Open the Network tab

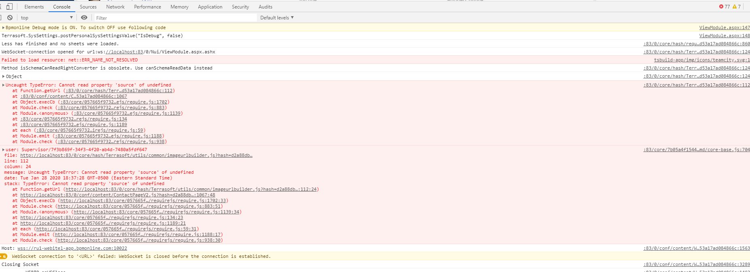(x=115, y=7)
